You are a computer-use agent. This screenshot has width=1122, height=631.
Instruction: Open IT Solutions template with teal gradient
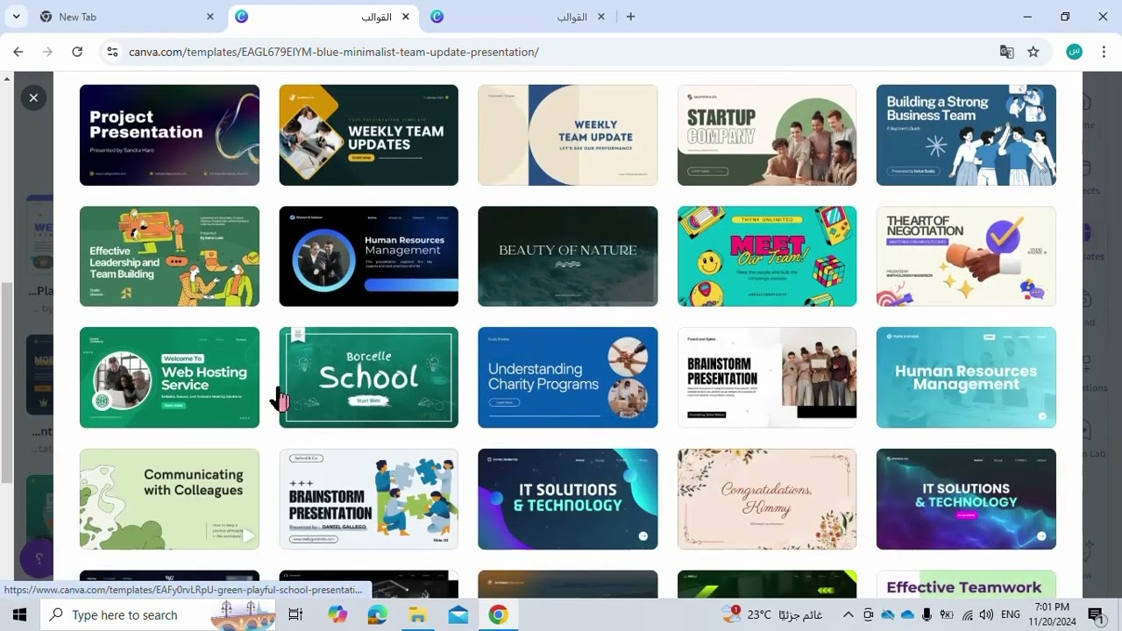click(x=567, y=500)
